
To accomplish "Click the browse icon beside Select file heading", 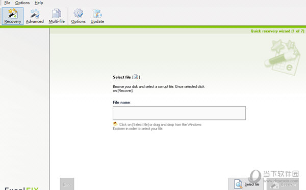I will tap(136, 77).
